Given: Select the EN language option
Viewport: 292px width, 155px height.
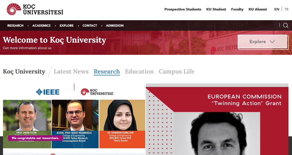Looking at the screenshot, I should point(276,9).
